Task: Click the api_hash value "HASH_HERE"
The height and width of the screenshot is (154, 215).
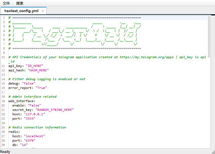Action: [x=38, y=70]
